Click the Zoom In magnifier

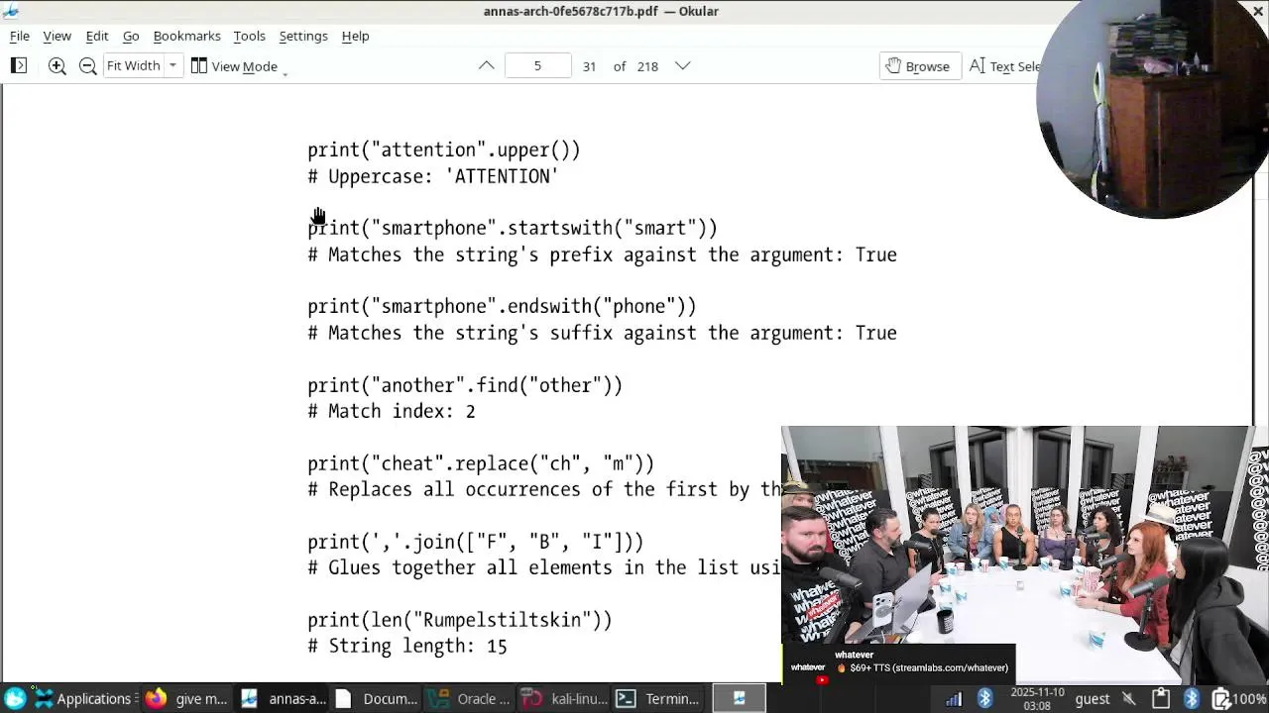pos(58,65)
